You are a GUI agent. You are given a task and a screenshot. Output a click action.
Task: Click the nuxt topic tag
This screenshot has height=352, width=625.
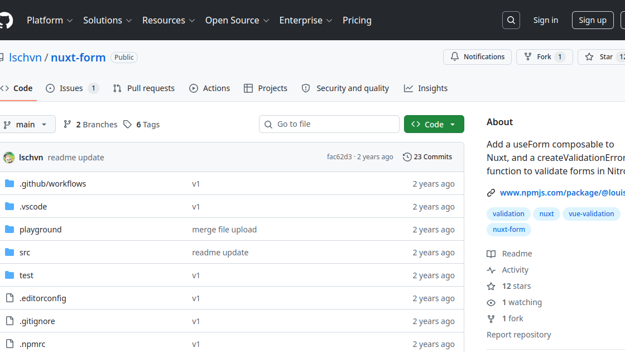click(546, 214)
